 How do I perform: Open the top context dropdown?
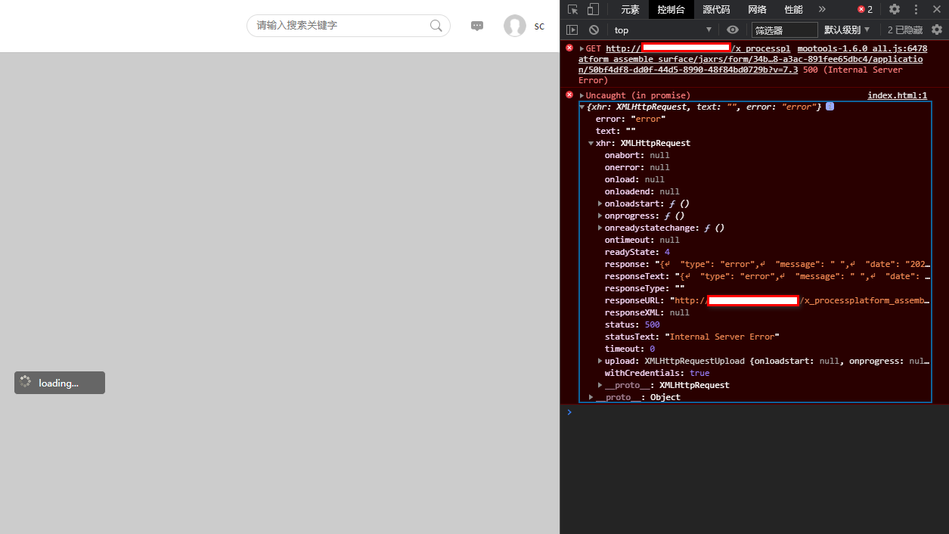point(662,30)
